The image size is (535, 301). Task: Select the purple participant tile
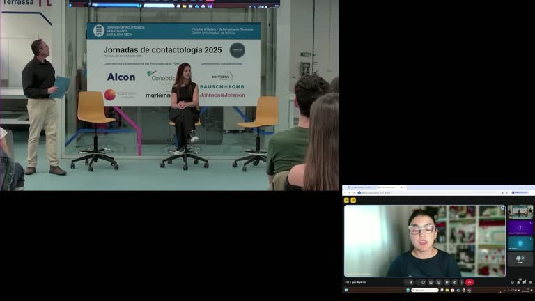520,228
